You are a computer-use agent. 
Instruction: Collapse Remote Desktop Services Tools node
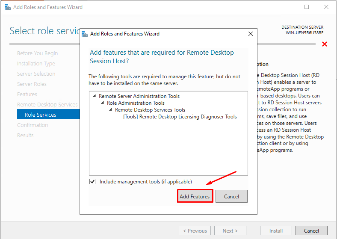[x=111, y=110]
